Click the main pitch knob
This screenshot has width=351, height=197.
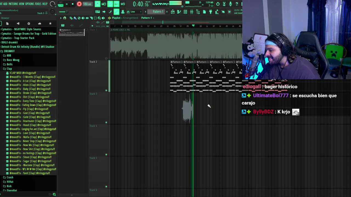52,11
